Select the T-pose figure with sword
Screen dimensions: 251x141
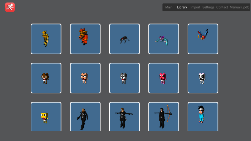pyautogui.click(x=124, y=117)
